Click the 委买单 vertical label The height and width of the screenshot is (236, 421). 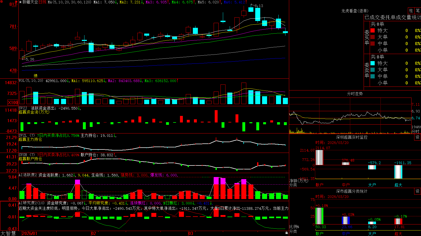pyautogui.click(x=367, y=37)
